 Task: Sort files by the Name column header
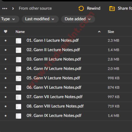pyautogui.click(x=20, y=32)
